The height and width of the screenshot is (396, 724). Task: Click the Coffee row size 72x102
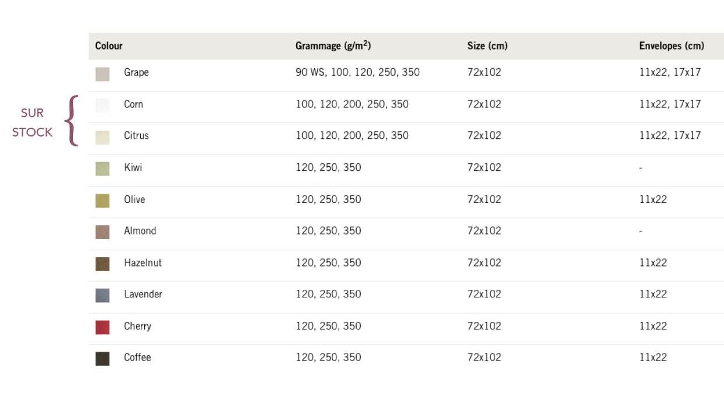484,357
